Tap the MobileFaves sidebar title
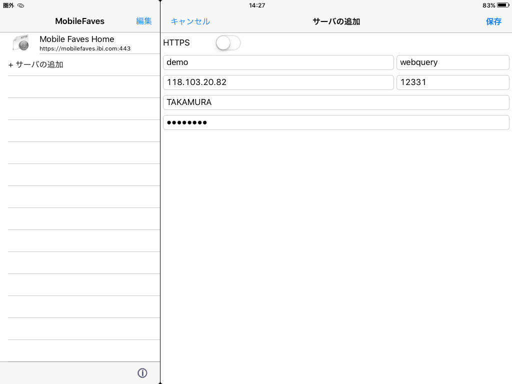This screenshot has height=384, width=512. [79, 21]
